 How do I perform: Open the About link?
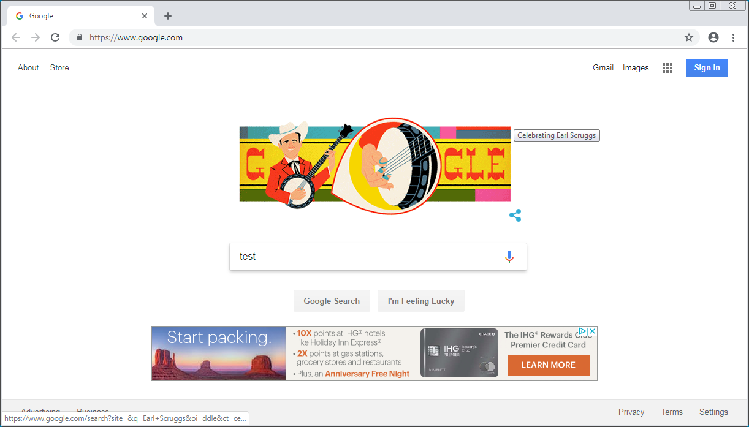coord(28,68)
